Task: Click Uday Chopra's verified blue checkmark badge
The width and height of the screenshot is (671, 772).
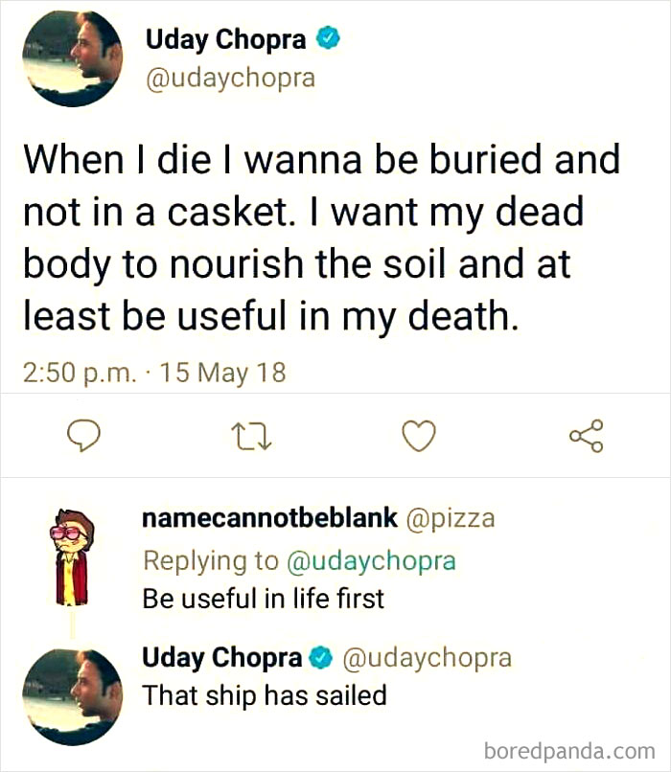Action: tap(330, 39)
